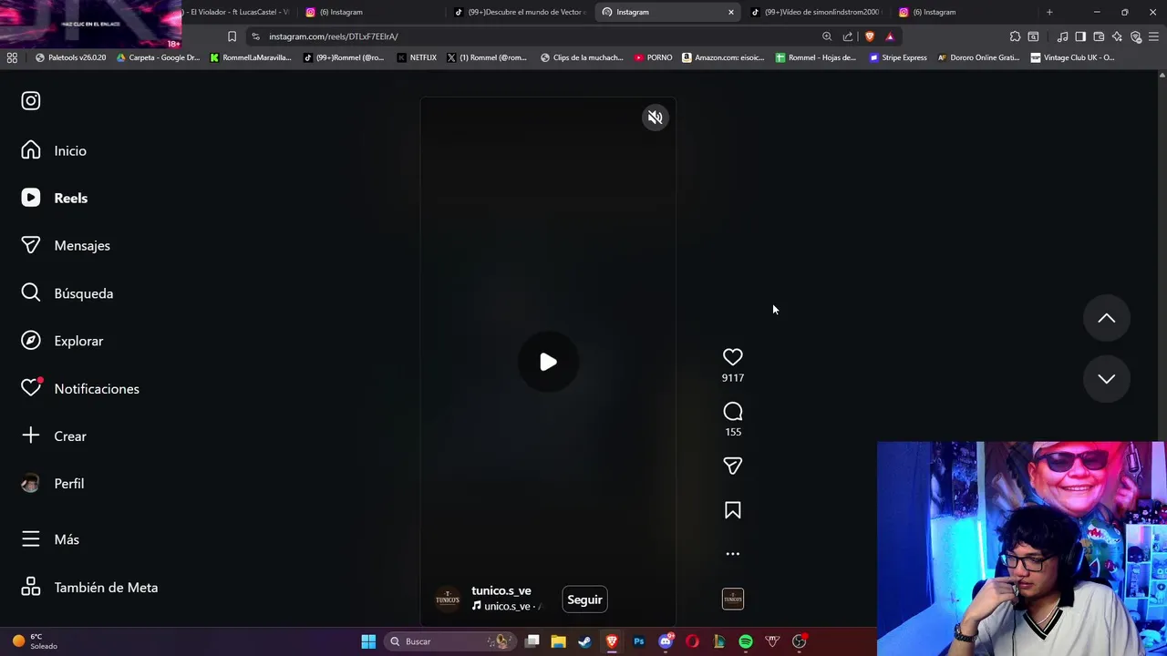Open the reel's comments
1167x656 pixels.
[x=732, y=411]
